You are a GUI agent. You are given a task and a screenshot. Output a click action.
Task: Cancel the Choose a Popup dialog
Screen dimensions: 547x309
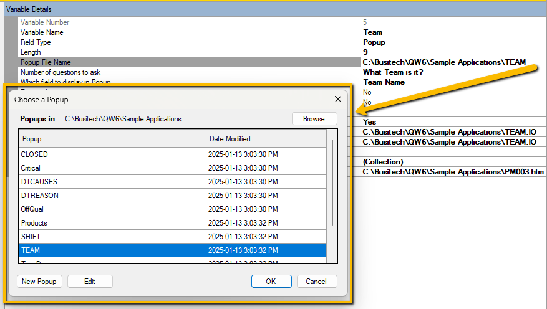(x=316, y=282)
